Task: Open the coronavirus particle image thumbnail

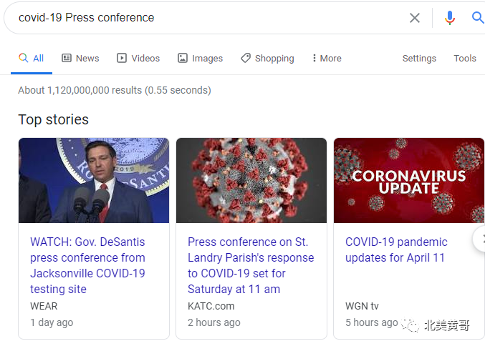Action: coord(251,181)
